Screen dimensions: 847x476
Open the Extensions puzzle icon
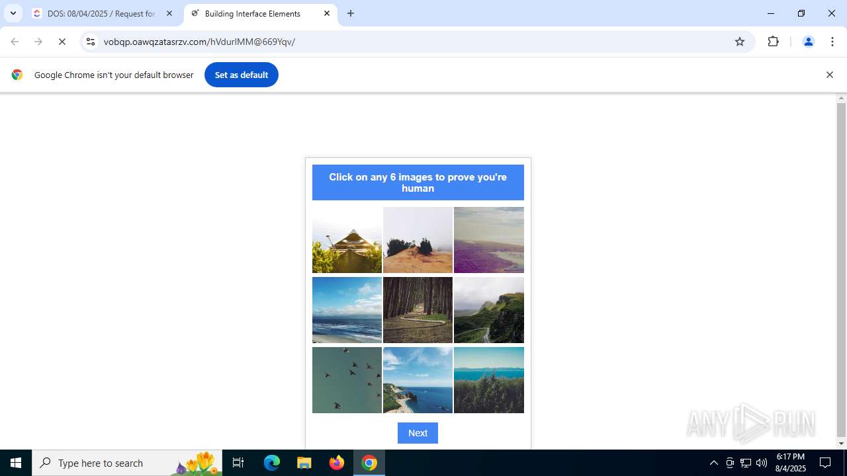(773, 42)
